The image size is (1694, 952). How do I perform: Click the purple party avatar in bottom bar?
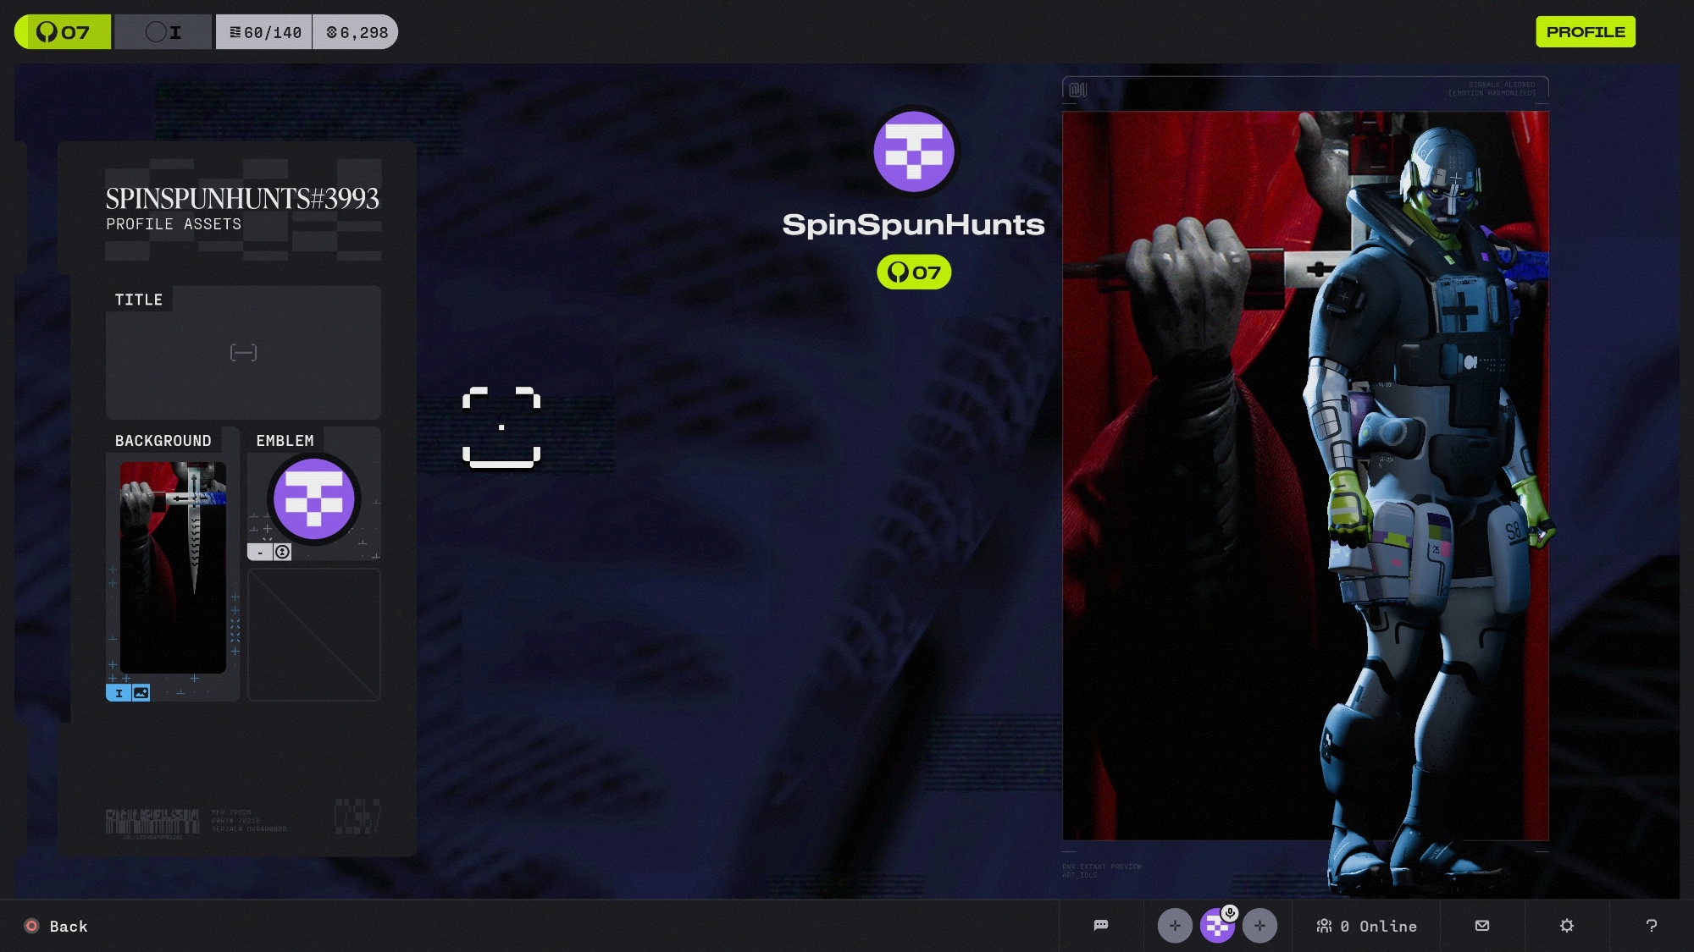pos(1215,928)
